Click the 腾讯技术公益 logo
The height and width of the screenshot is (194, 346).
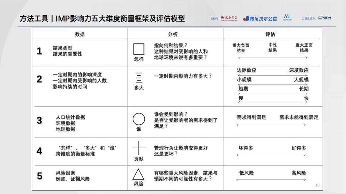(260, 19)
